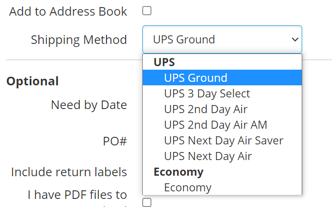
Task: Select UPS 3 Day Select option
Action: click(222, 93)
